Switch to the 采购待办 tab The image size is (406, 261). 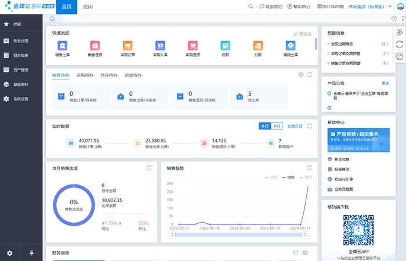click(85, 75)
